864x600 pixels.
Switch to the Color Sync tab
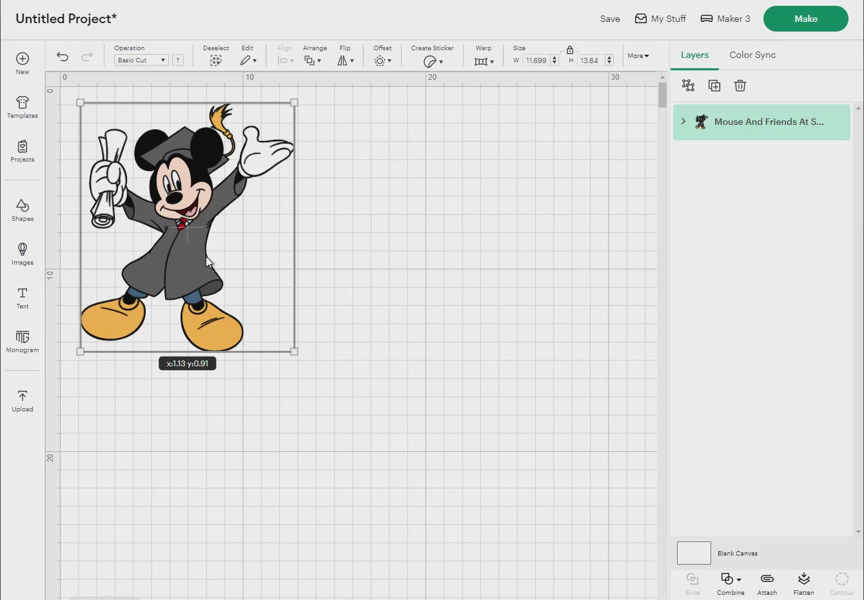[x=752, y=55]
